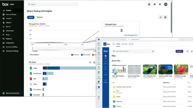Click the View Managed Users link
Viewport: 193px width, 108px height.
point(131,35)
